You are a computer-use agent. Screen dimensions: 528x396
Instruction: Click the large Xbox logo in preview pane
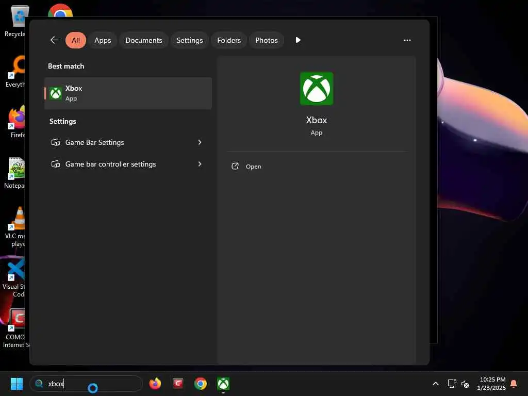[x=317, y=89]
